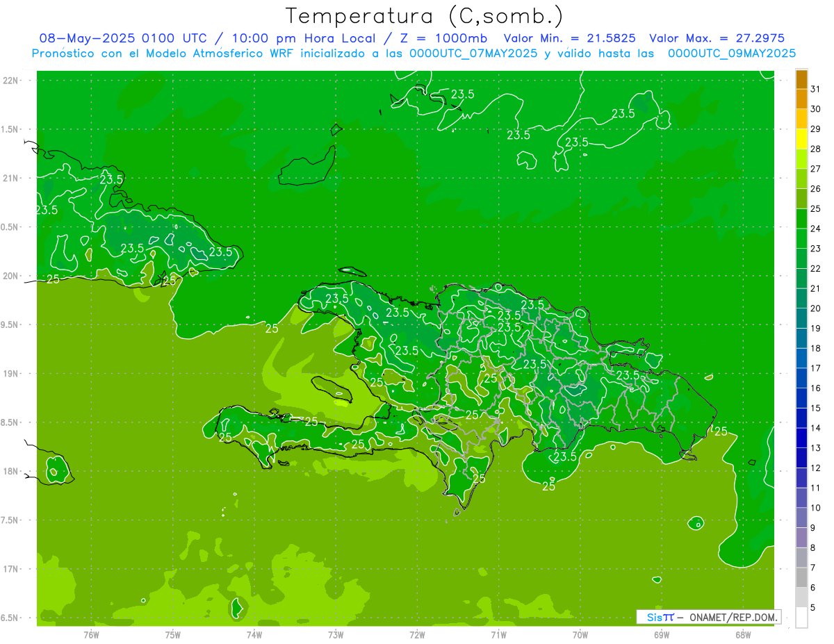
Task: Click the '68W' longitude axis label
Action: tap(742, 634)
